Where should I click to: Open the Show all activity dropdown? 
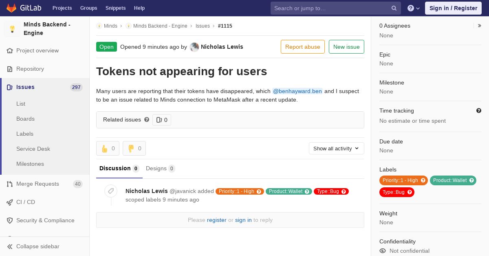click(336, 148)
